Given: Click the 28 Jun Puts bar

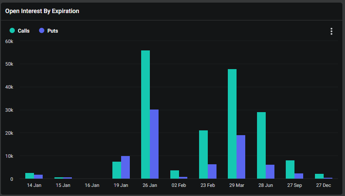Looking at the screenshot, I should [x=270, y=172].
